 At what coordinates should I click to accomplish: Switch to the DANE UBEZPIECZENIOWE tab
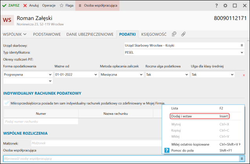pos(90,34)
